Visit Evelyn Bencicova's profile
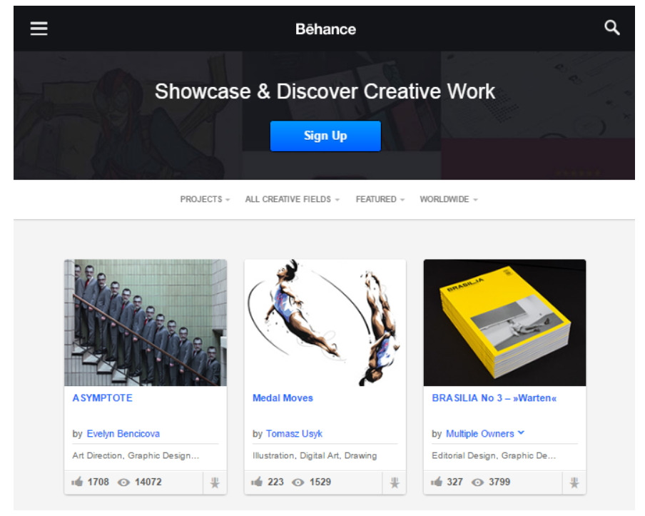This screenshot has height=516, width=645. tap(123, 434)
